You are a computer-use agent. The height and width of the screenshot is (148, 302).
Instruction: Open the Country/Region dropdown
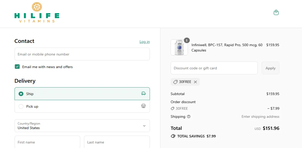[82, 126]
